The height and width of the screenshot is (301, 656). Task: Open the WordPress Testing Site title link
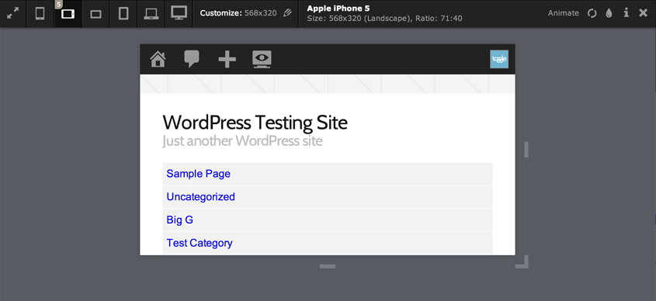tap(255, 123)
